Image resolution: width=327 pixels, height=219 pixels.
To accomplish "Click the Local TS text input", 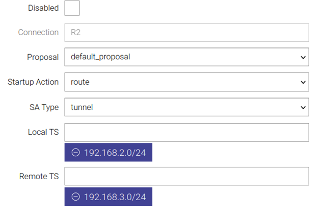I will [186, 132].
